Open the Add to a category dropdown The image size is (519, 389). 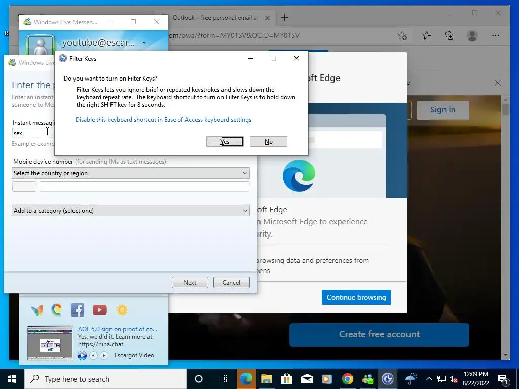pos(131,210)
